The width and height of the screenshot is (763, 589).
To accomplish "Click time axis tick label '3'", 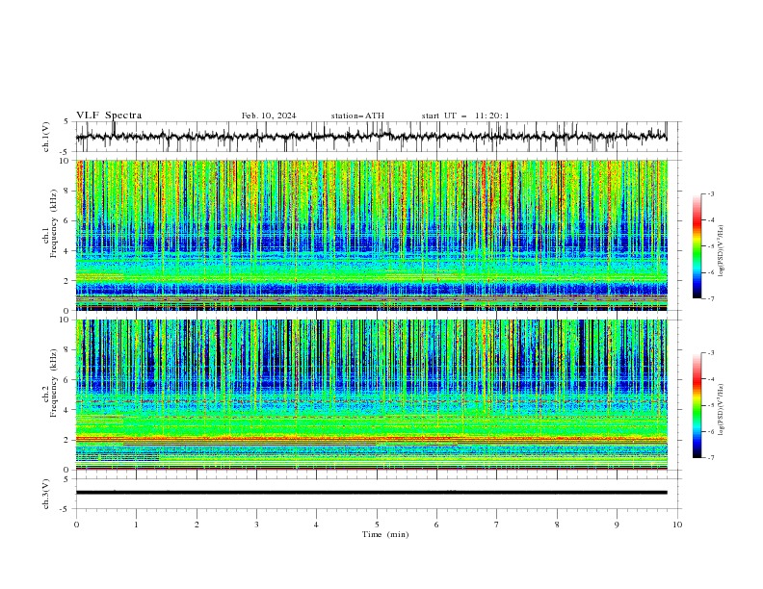I will click(256, 525).
